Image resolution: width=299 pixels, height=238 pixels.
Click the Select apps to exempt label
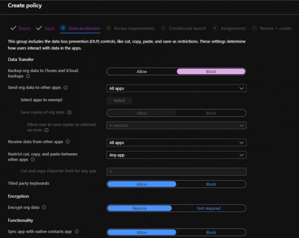tap(41, 100)
